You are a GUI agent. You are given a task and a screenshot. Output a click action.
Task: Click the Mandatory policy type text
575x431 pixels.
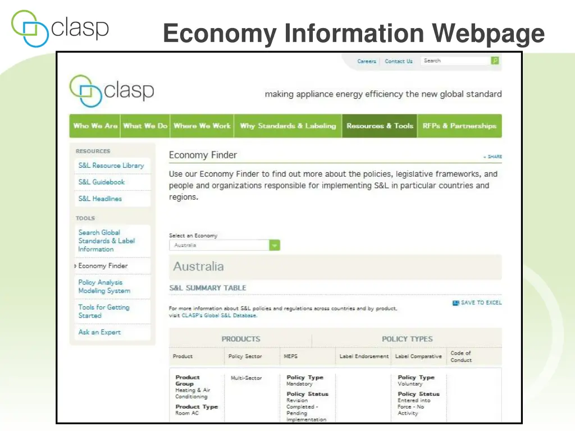300,384
